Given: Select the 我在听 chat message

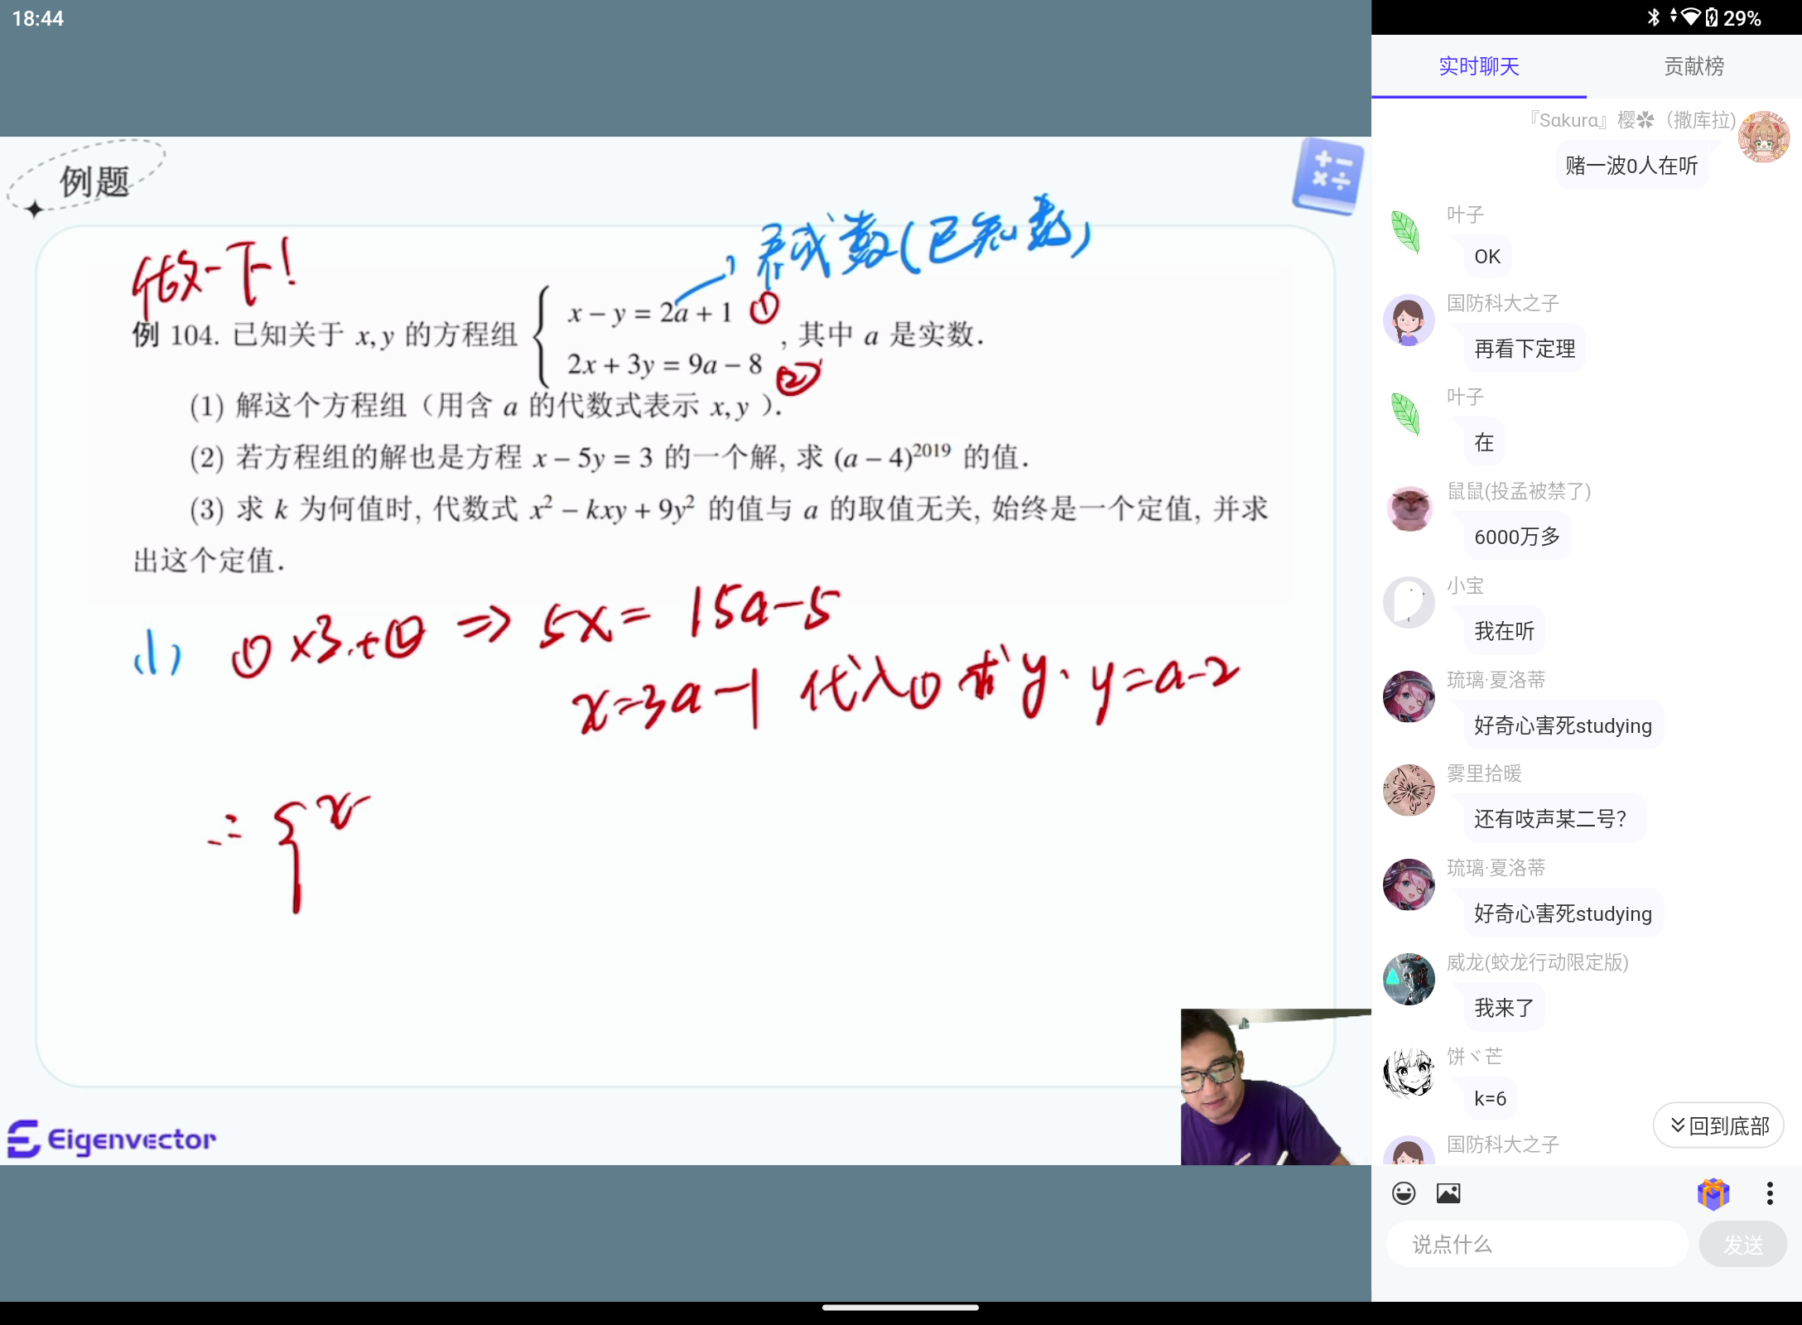Looking at the screenshot, I should click(x=1504, y=631).
